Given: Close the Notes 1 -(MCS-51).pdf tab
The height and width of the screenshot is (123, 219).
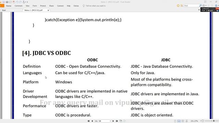Looking at the screenshot, I should click(48, 10).
